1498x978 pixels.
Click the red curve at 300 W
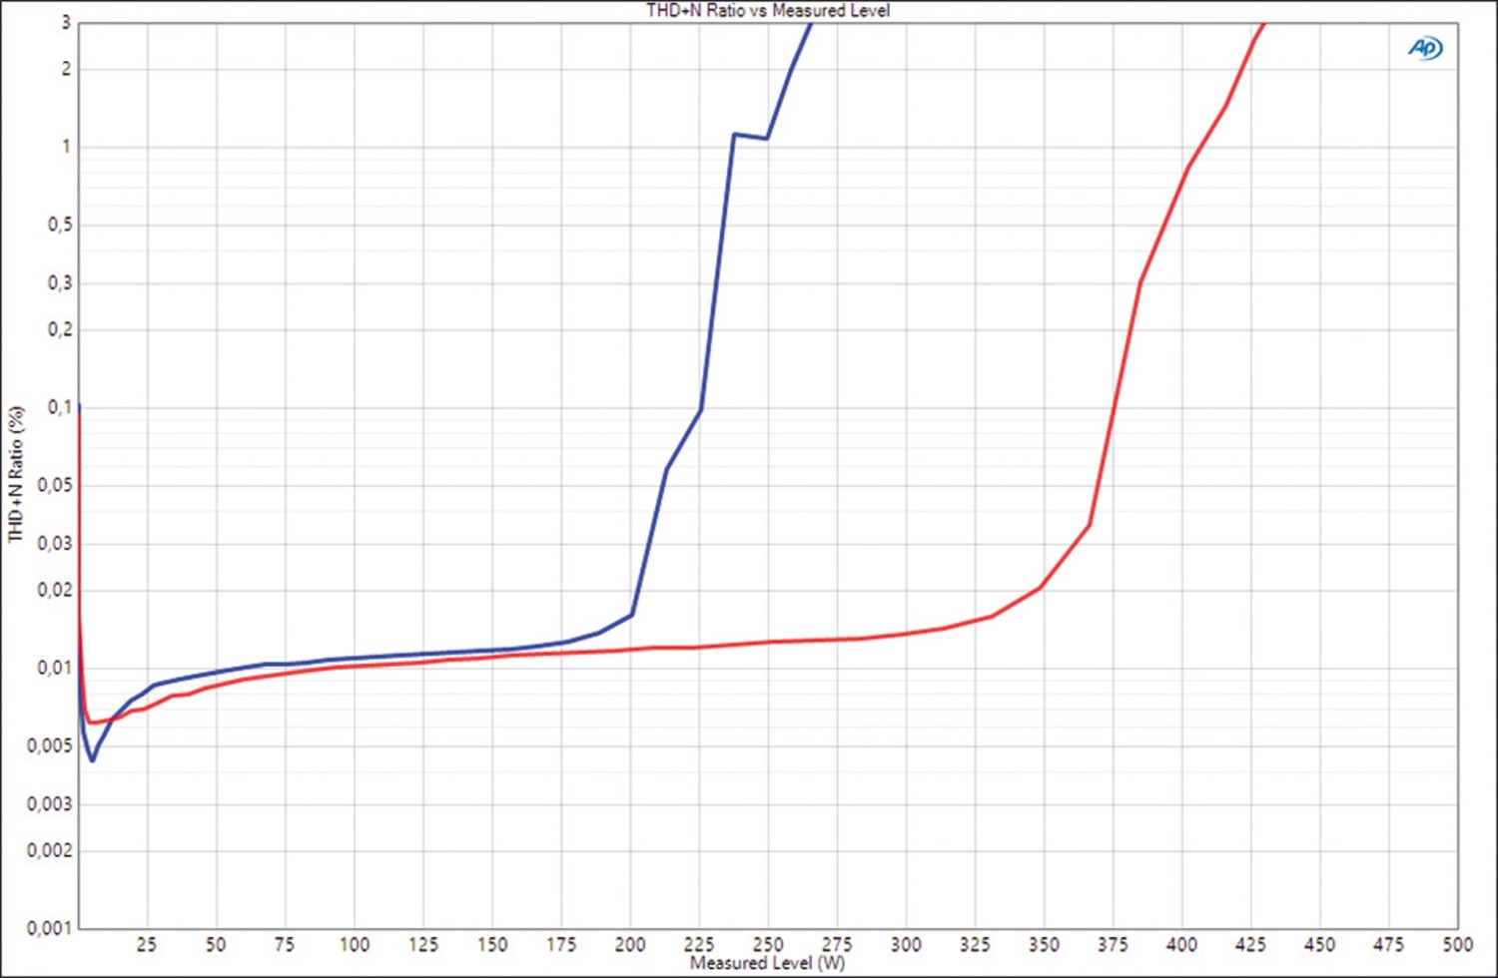click(x=907, y=634)
